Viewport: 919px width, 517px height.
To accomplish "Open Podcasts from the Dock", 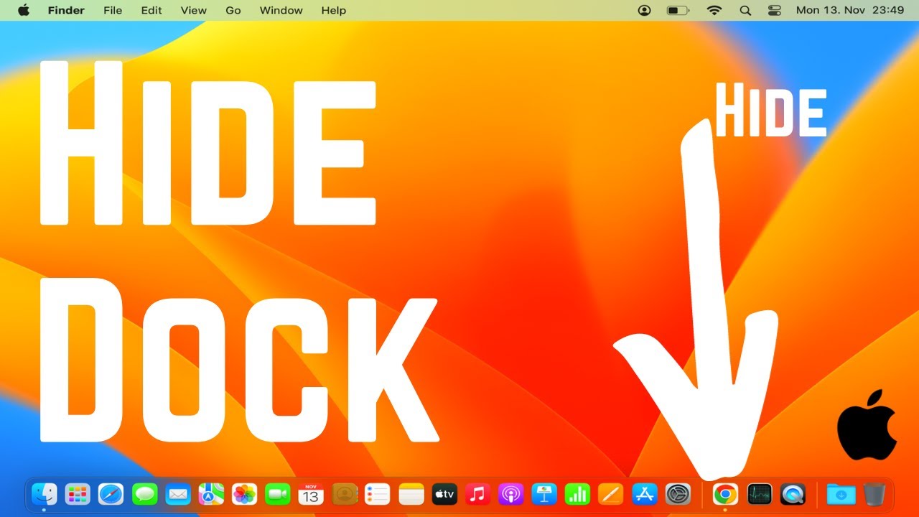I will point(511,494).
